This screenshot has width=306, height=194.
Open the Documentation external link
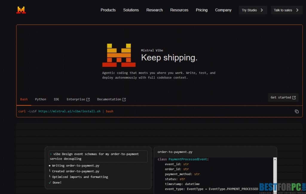click(111, 99)
